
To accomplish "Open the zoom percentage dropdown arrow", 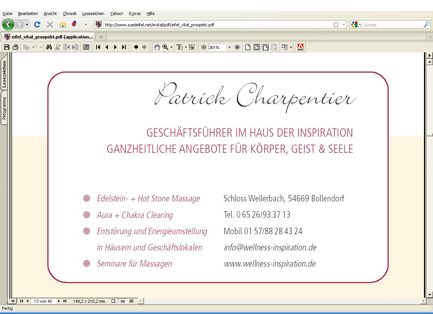I will [x=229, y=47].
